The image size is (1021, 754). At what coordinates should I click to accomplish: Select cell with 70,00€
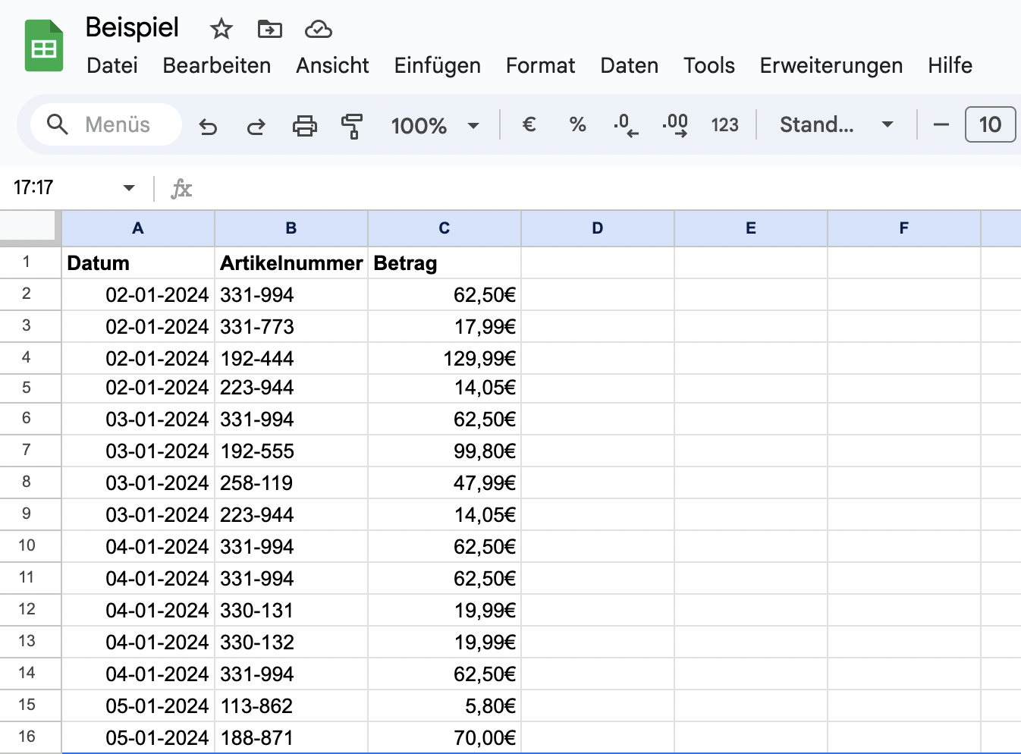[x=445, y=737]
